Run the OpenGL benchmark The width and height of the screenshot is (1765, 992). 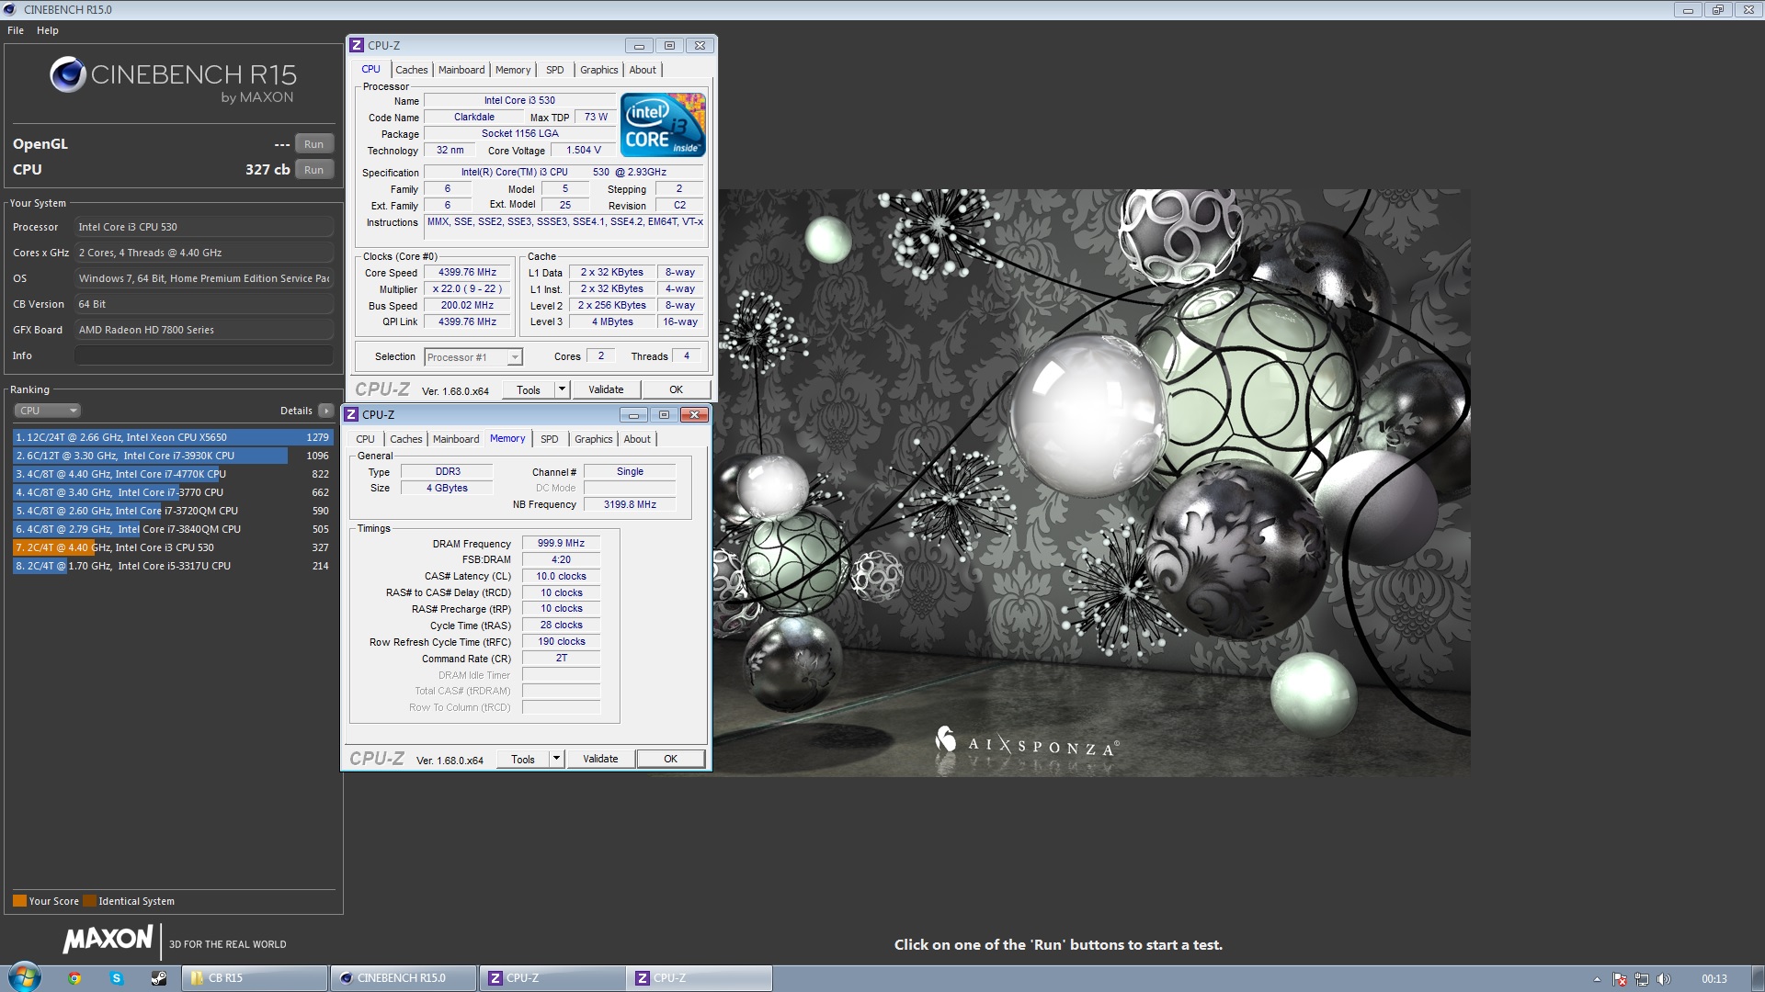pyautogui.click(x=314, y=144)
